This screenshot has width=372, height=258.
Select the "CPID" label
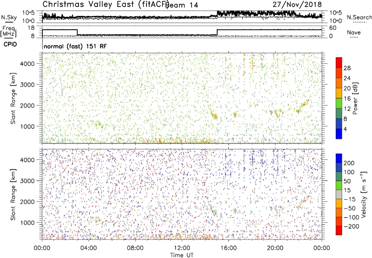tap(10, 44)
